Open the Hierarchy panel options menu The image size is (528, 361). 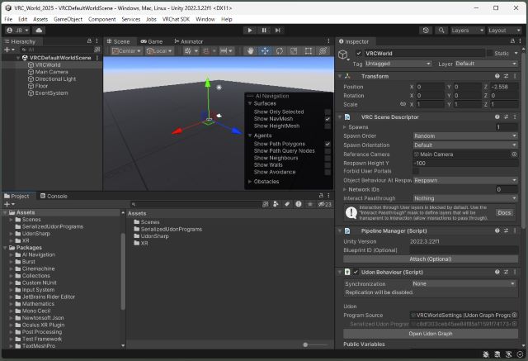[97, 40]
